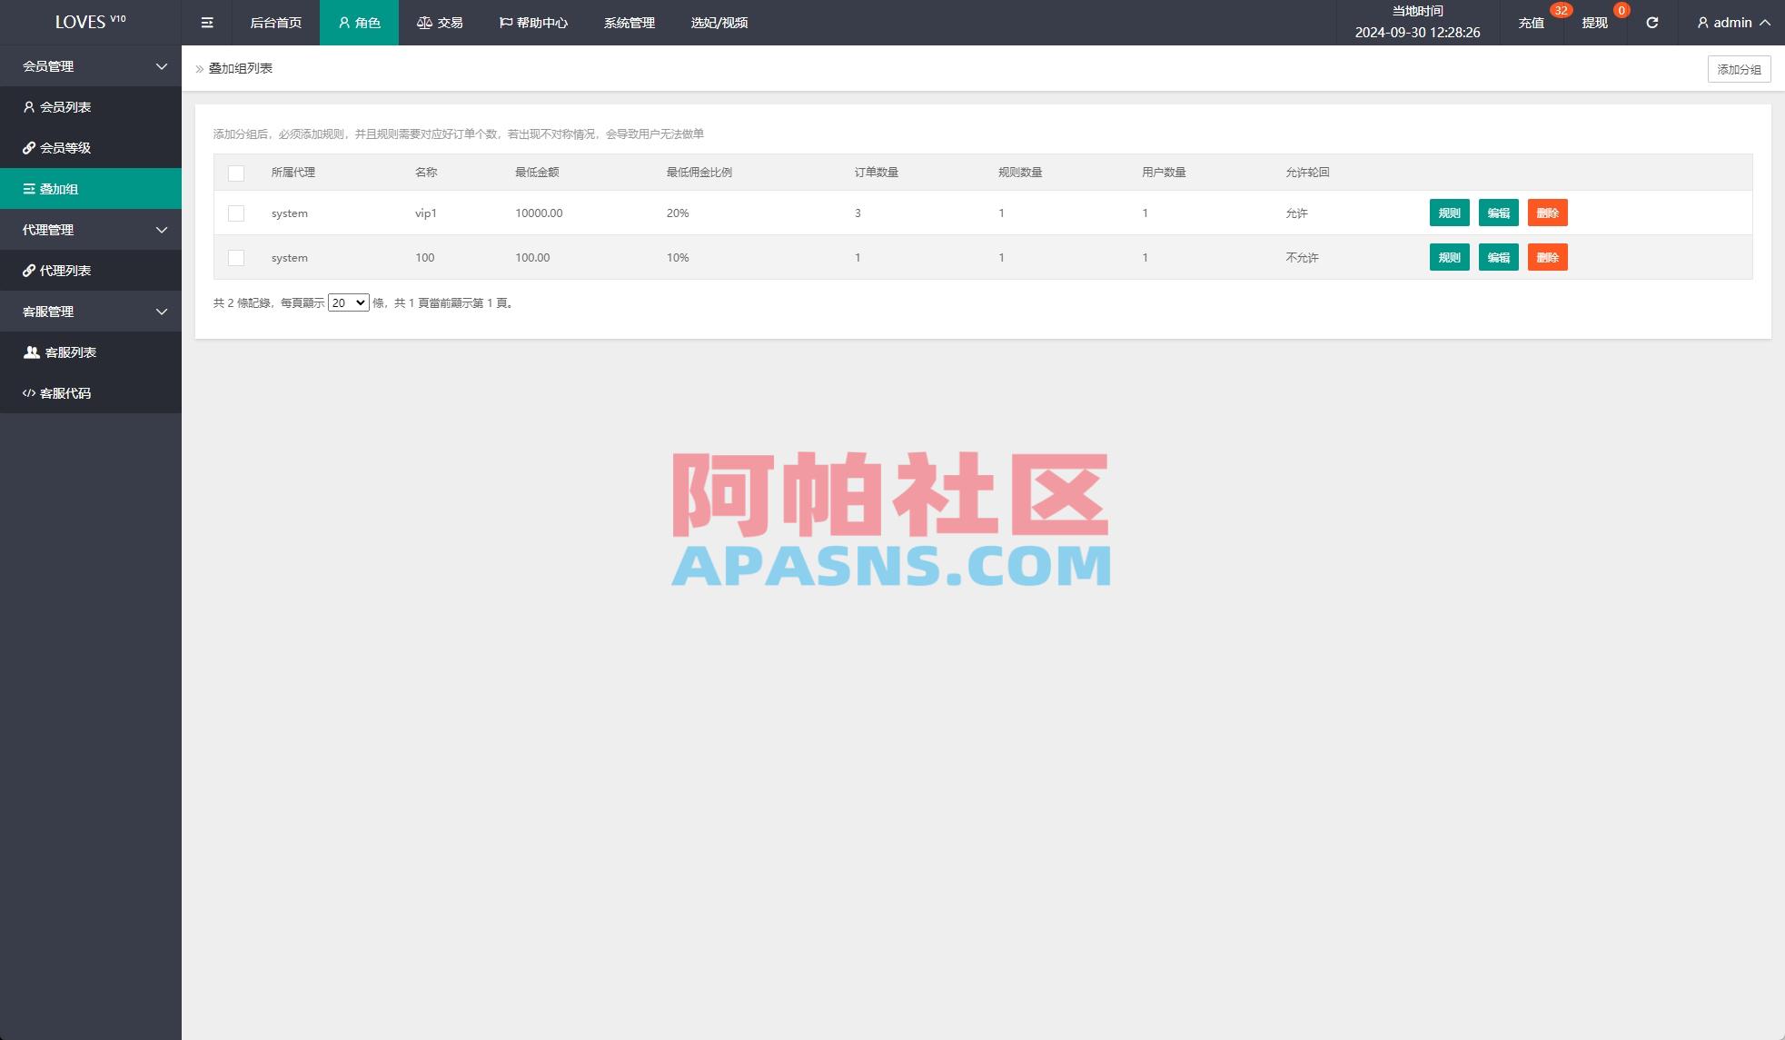Viewport: 1785px width, 1040px height.
Task: Change the records per page selector
Action: [x=348, y=302]
